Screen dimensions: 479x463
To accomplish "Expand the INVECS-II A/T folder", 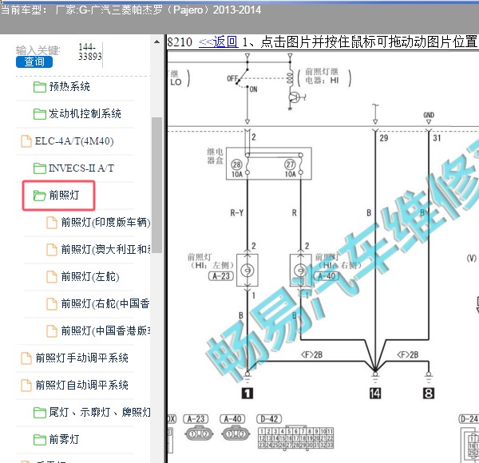I will 81,168.
